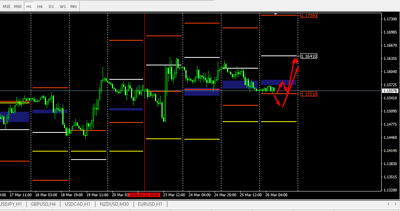Viewport: 400px width, 211px height.
Task: Click the 24 Mar 04:00 time label
Action: click(x=199, y=195)
